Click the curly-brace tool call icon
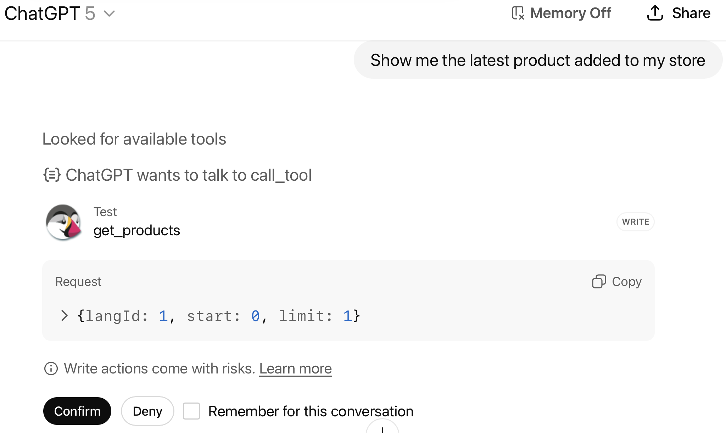This screenshot has height=433, width=726. tap(52, 175)
